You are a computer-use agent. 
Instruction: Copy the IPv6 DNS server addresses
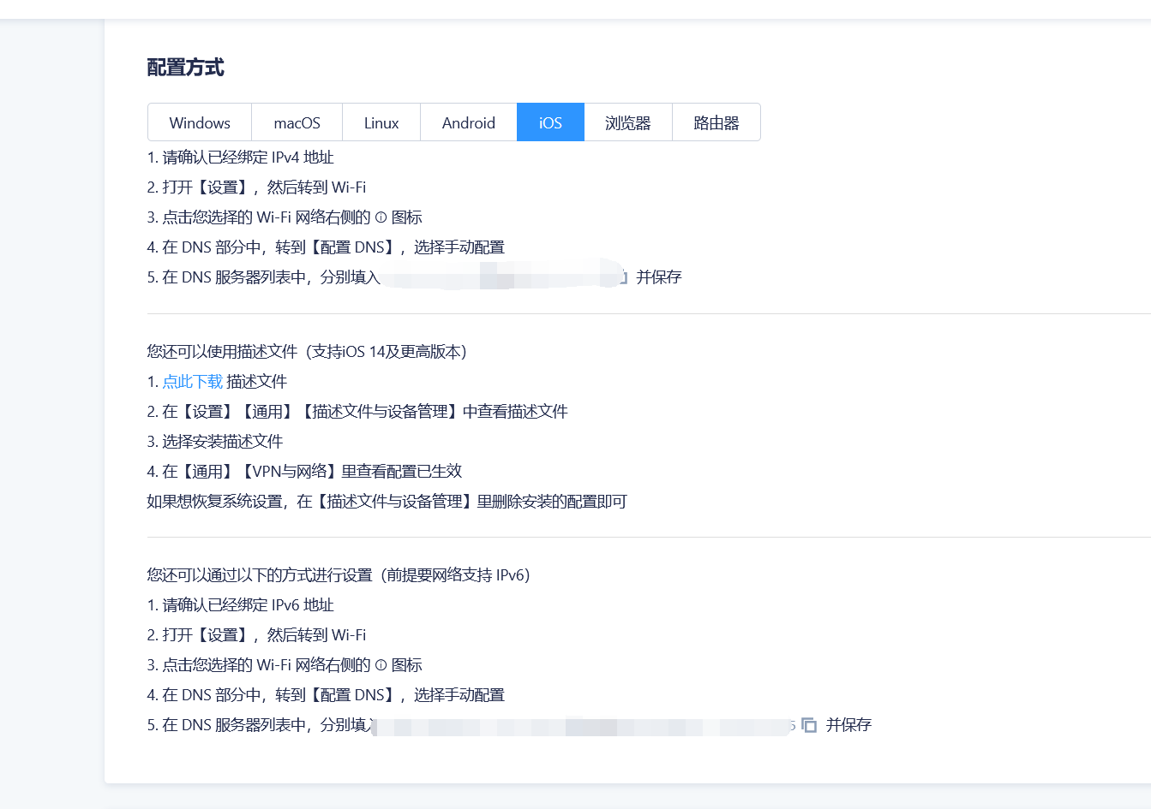tap(809, 725)
